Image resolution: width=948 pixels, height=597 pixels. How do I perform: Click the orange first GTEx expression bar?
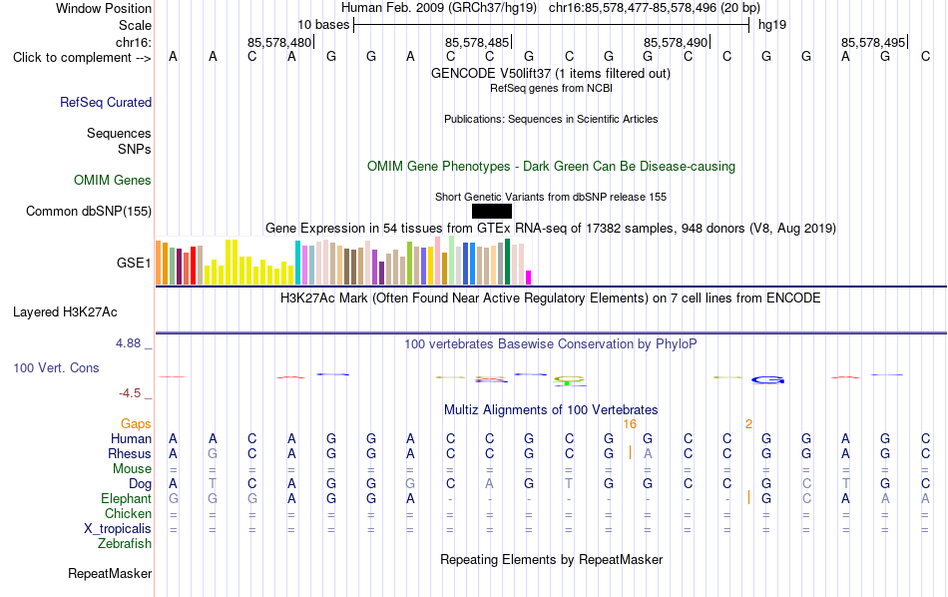click(159, 263)
